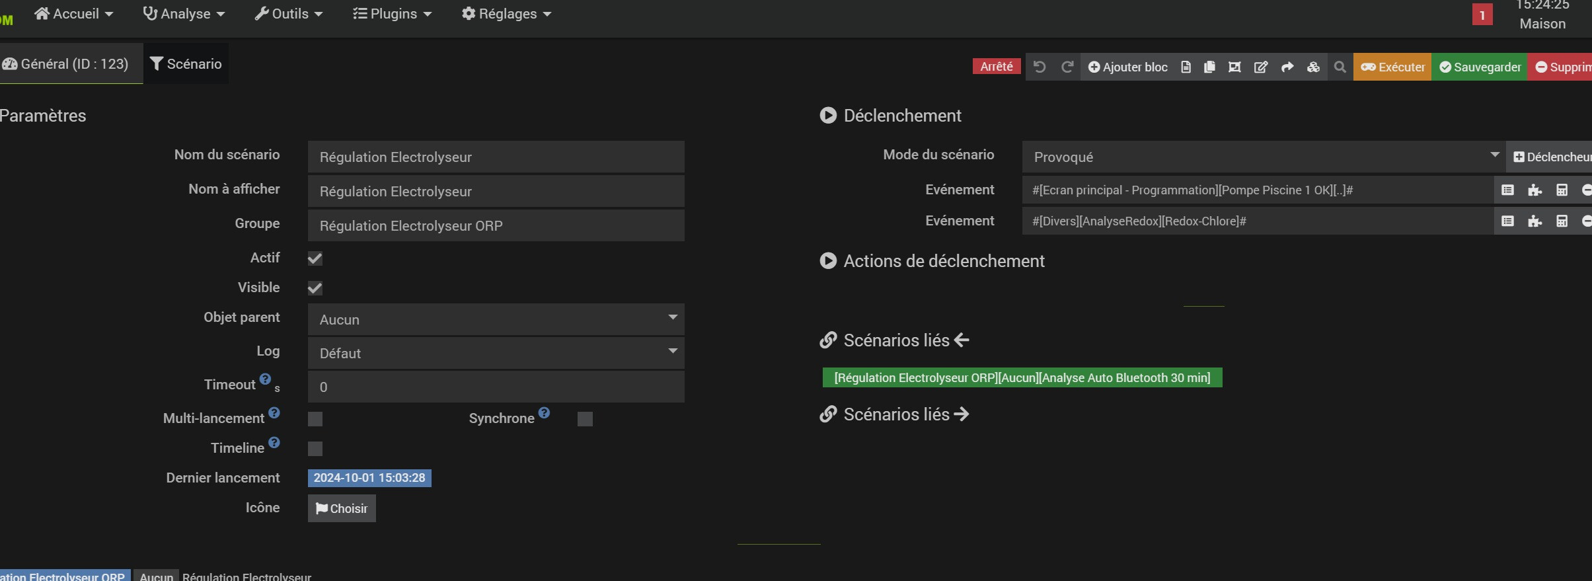This screenshot has width=1592, height=581.
Task: Click the share arrow export icon
Action: (1287, 67)
